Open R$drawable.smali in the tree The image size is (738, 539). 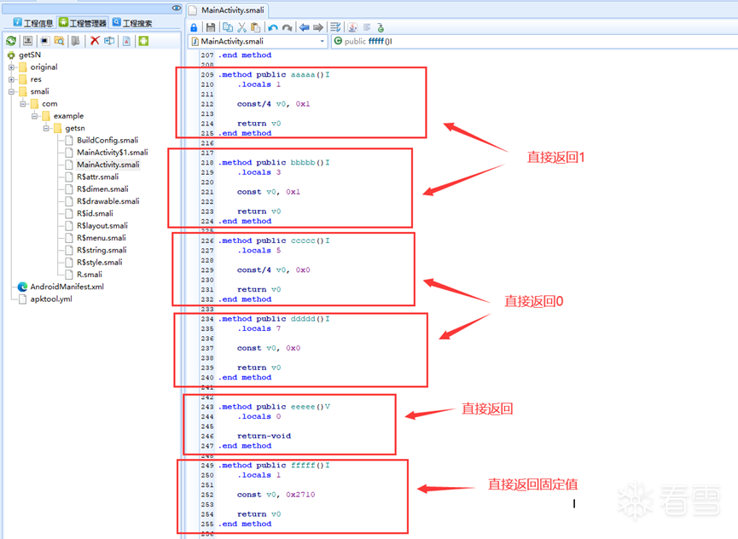click(108, 201)
